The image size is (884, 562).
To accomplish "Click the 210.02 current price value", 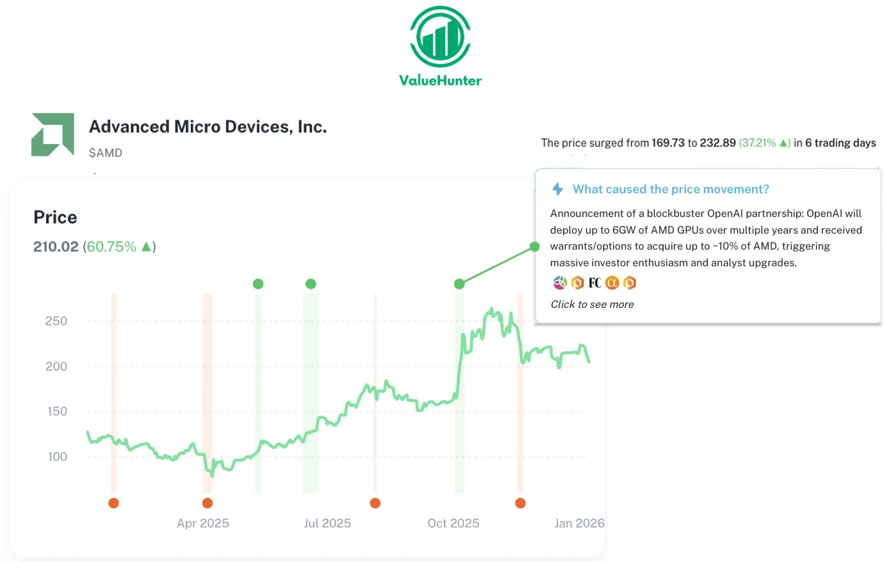I will (x=56, y=247).
